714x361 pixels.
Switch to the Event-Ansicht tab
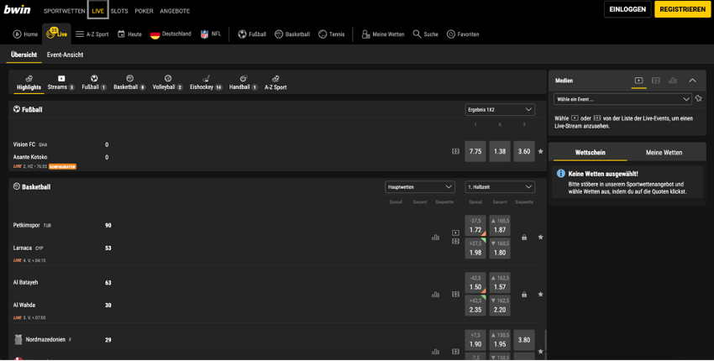(65, 55)
